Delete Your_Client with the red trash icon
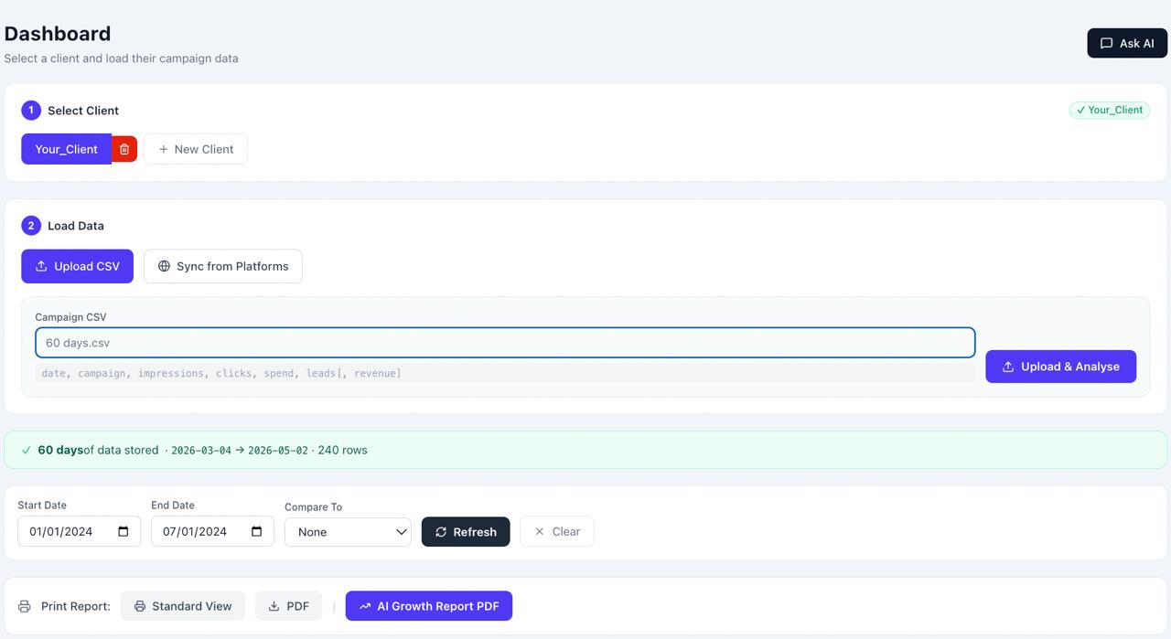Screen dimensions: 1171x639 (x=124, y=149)
